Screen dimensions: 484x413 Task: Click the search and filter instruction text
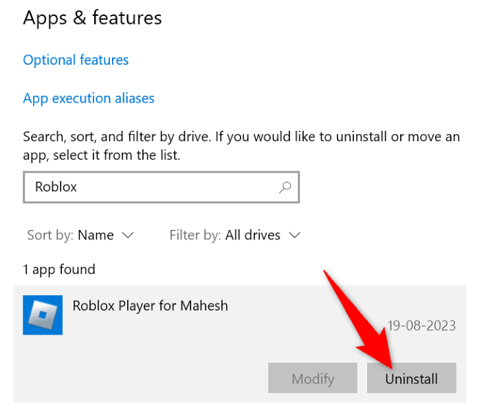[x=241, y=146]
